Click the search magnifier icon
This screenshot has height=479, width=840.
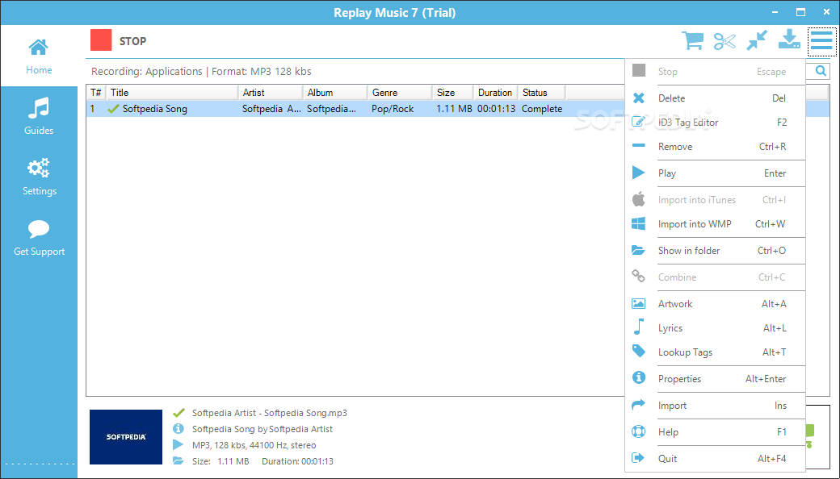(x=821, y=71)
